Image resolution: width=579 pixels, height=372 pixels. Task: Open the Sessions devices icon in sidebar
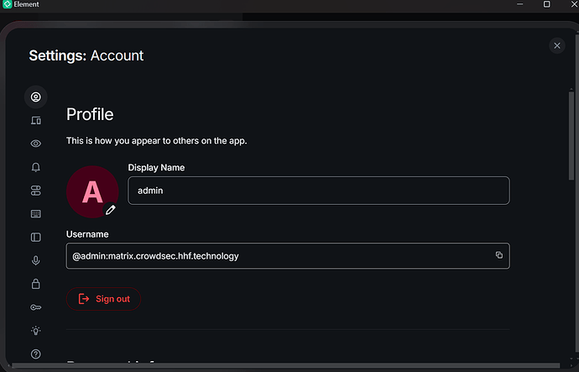click(36, 120)
